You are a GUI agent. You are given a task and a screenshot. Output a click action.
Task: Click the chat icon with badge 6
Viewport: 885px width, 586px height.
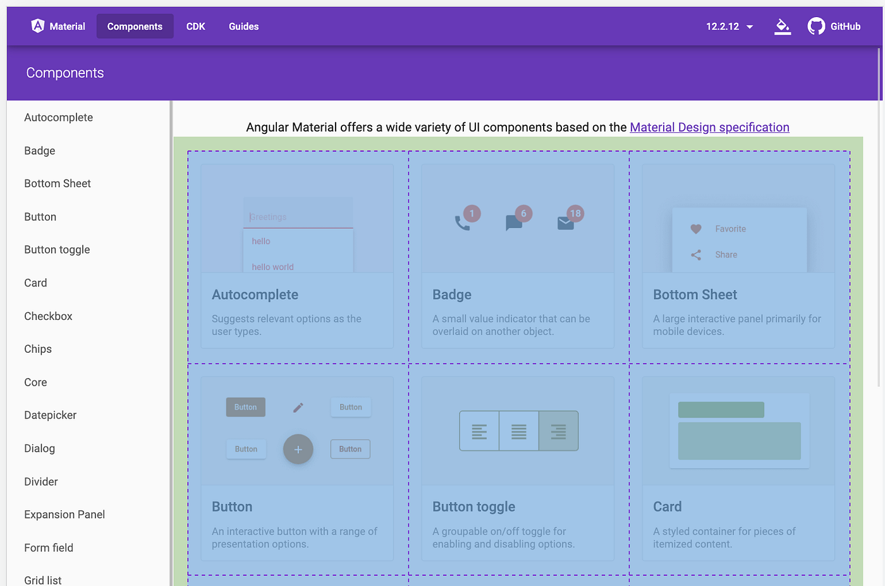pyautogui.click(x=514, y=223)
